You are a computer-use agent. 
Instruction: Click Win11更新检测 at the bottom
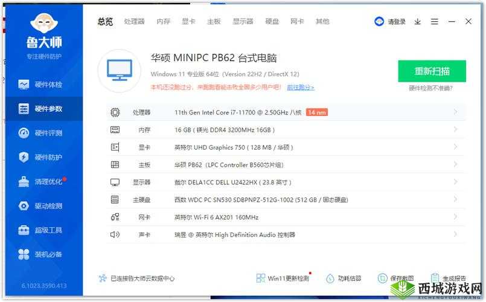(x=283, y=278)
